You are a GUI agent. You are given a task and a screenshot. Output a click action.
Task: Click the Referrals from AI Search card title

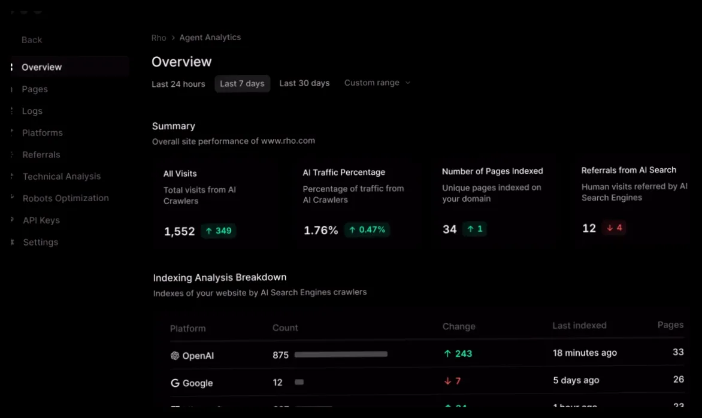629,170
